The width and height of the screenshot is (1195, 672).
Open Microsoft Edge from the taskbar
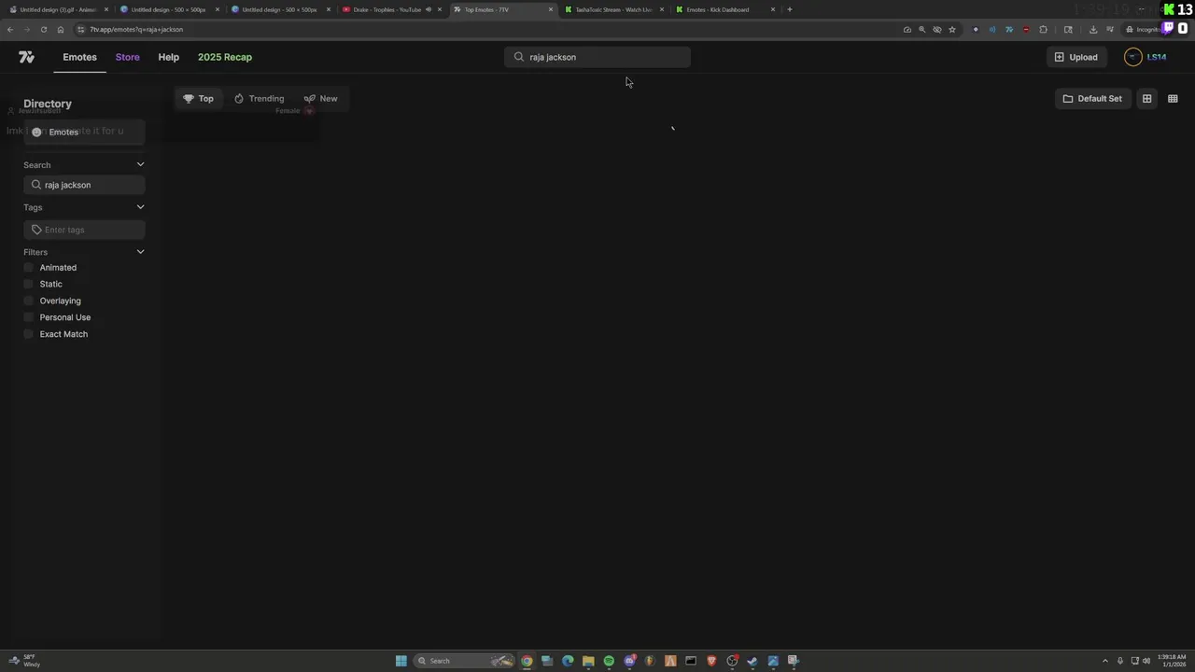coord(568,661)
